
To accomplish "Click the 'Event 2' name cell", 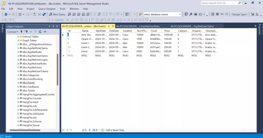I will click(87, 47).
